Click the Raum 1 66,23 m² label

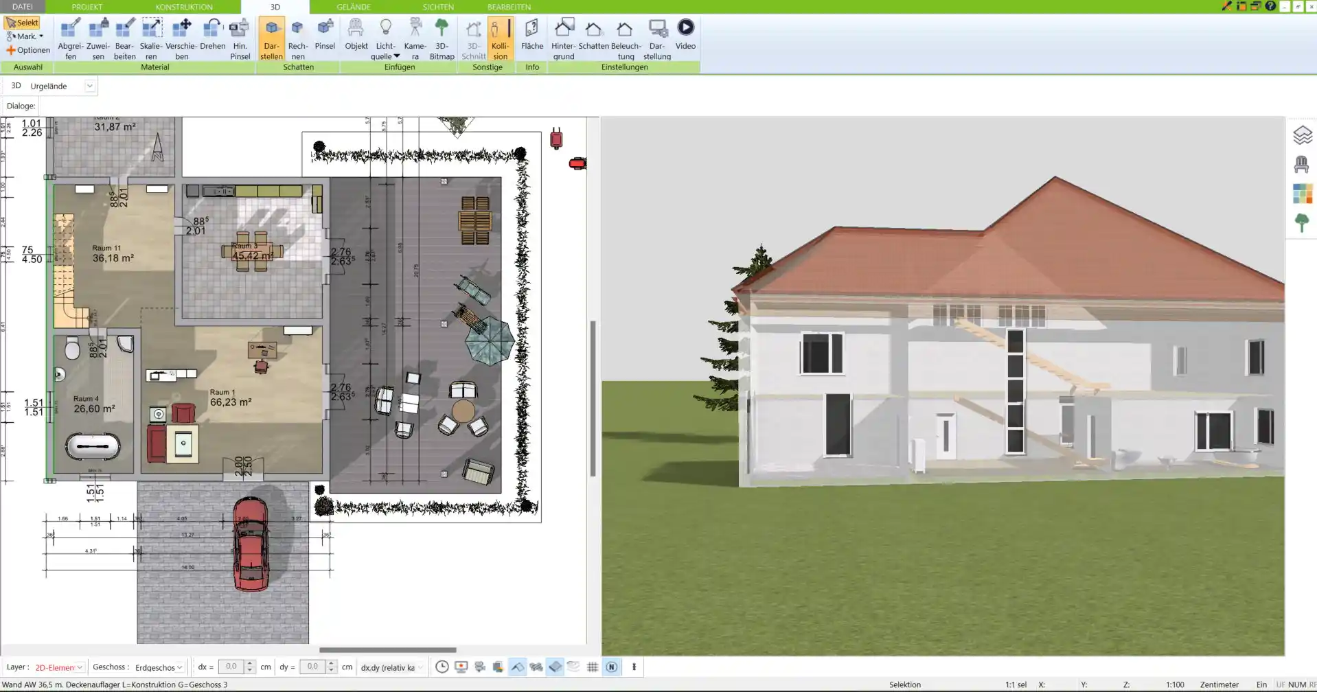(230, 398)
